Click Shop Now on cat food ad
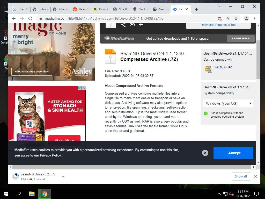Viewport: 265px width, 199px height. coord(64,138)
